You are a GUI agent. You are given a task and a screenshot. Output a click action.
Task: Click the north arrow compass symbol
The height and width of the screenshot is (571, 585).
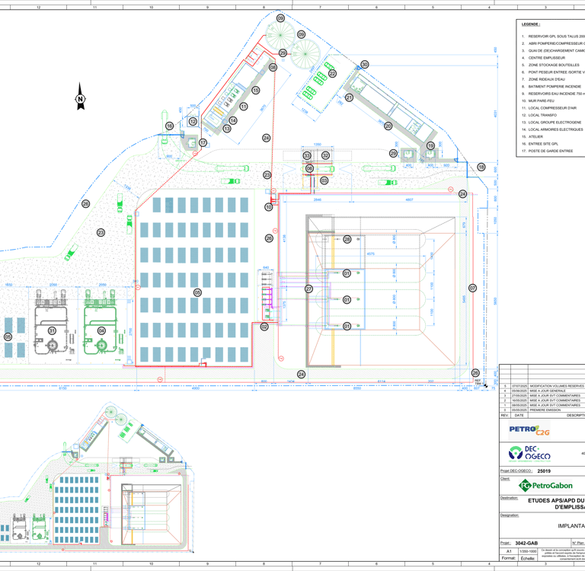80,97
